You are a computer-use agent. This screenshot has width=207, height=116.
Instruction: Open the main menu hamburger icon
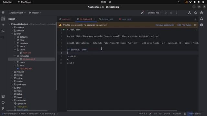[x=3, y=13]
